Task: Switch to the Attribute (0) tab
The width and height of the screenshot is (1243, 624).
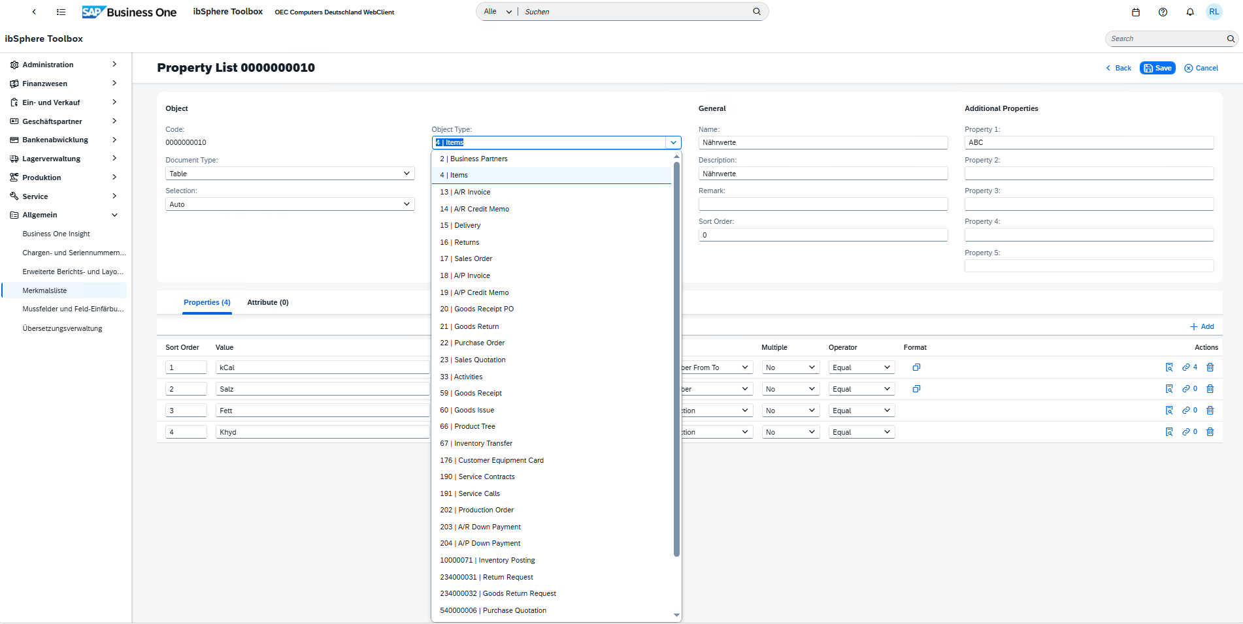Action: [268, 302]
